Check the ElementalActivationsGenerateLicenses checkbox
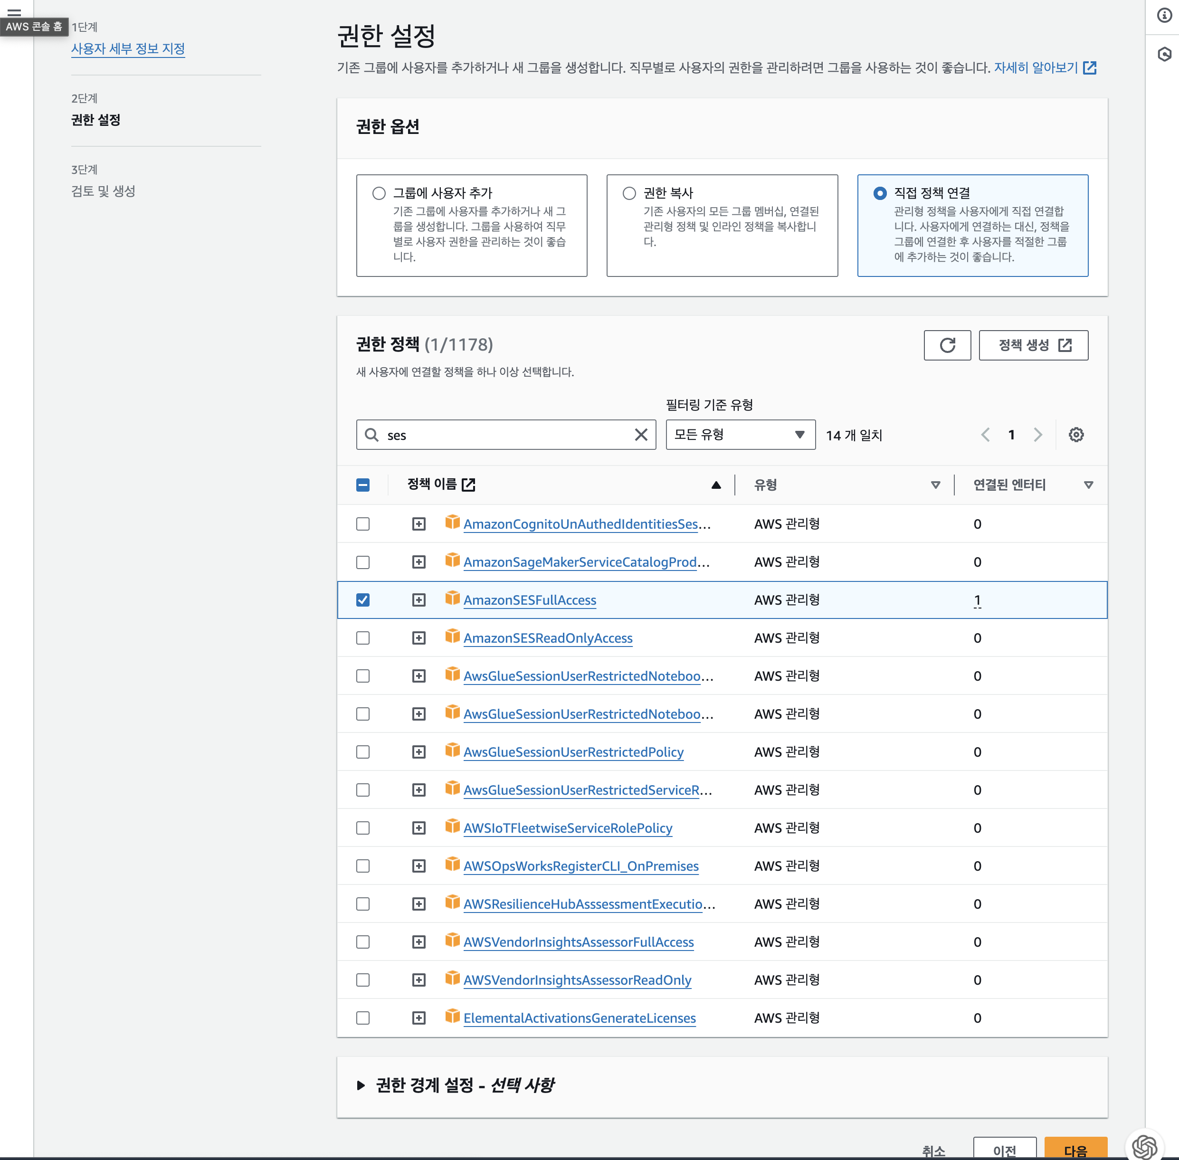This screenshot has width=1179, height=1160. 362,1018
